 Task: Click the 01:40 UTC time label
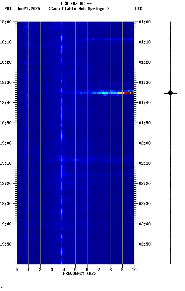tap(145, 103)
